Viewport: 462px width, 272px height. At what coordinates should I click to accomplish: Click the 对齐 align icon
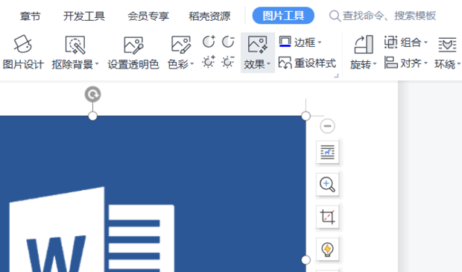tap(390, 63)
